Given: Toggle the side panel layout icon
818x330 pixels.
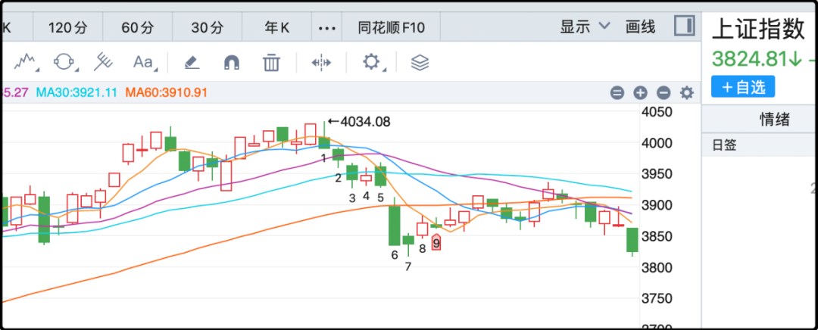Looking at the screenshot, I should pos(684,26).
